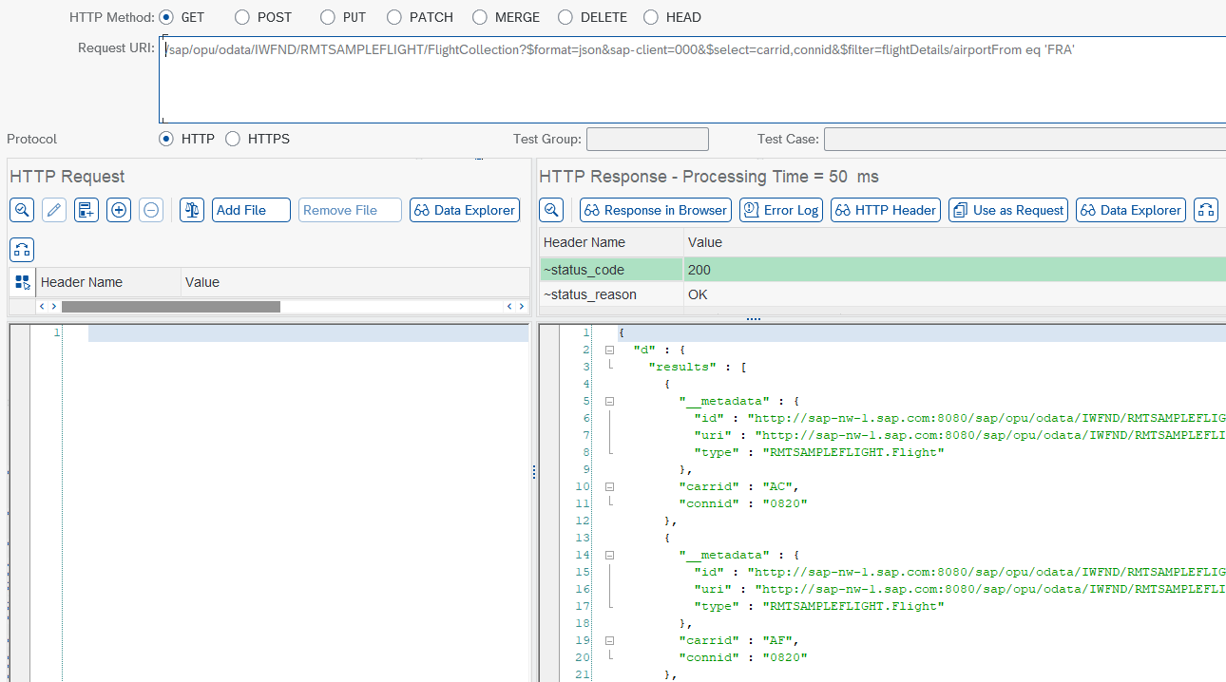Click the balance scale icon in request toolbar
1226x682 pixels.
point(192,210)
